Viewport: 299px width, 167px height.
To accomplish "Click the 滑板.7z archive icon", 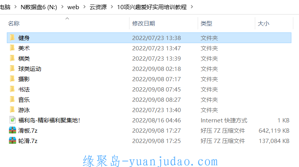I will [13, 130].
